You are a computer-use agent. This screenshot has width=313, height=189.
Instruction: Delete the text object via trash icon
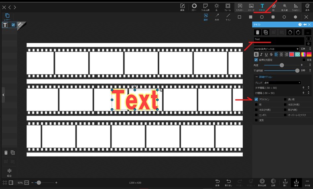pyautogui.click(x=258, y=32)
